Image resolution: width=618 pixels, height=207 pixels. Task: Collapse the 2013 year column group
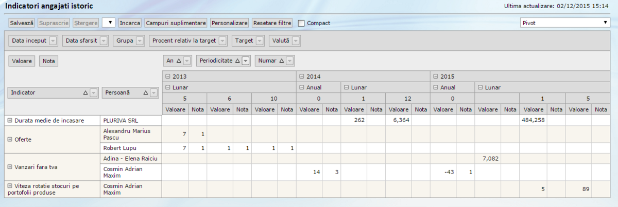click(168, 77)
